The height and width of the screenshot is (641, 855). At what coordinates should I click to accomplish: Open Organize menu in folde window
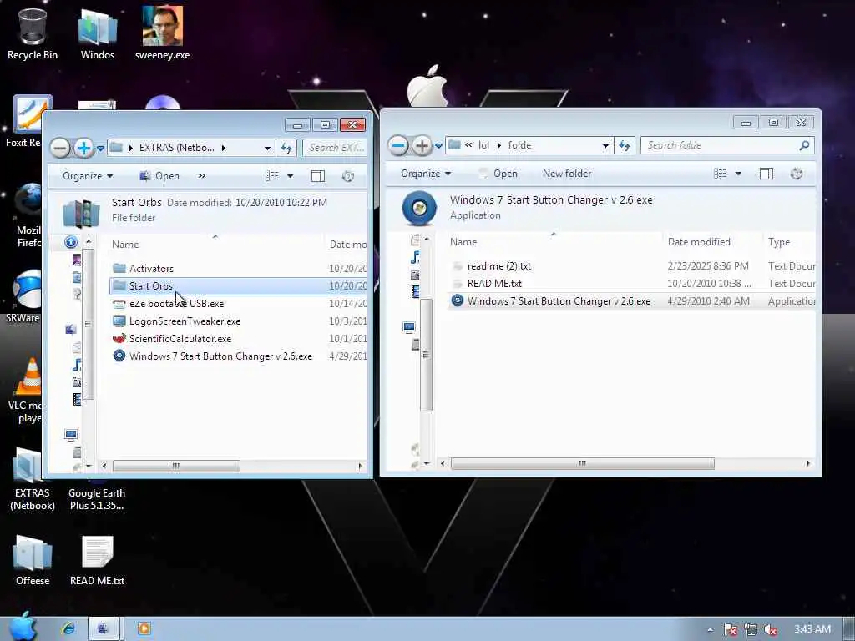click(425, 174)
